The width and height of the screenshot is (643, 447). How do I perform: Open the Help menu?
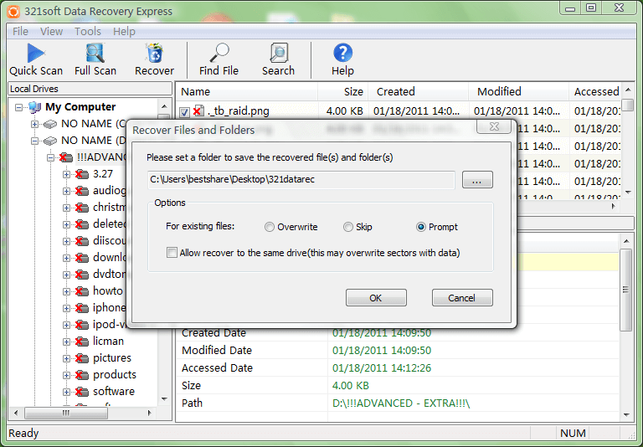[x=124, y=31]
